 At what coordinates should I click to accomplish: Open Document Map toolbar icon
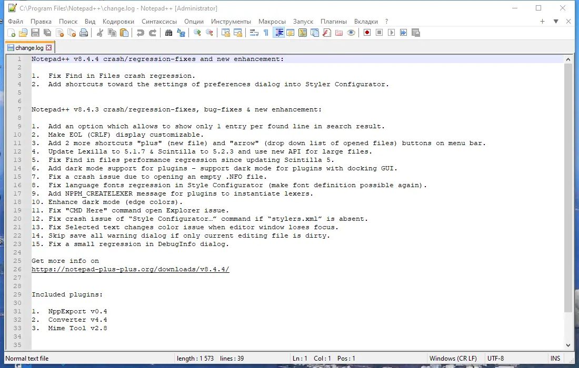(303, 33)
